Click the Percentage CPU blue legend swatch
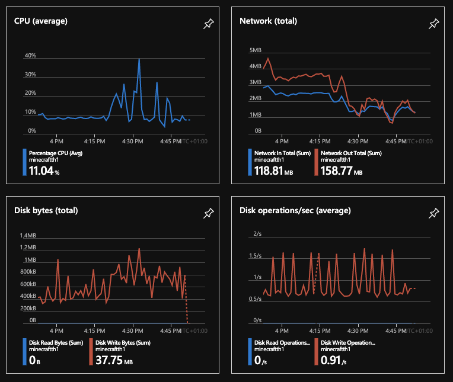Screen dimensions: 453x382 24,162
